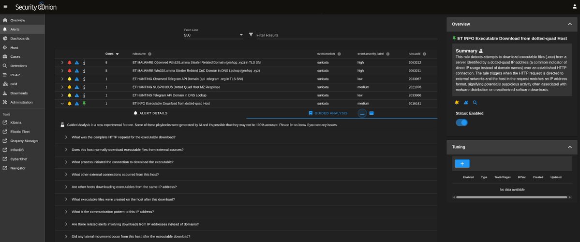
Task: Expand the Telegram API Domain TLS SNI row
Action: (x=62, y=79)
